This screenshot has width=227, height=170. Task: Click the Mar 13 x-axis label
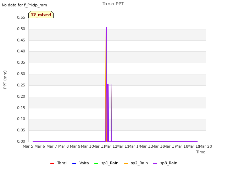(123, 146)
